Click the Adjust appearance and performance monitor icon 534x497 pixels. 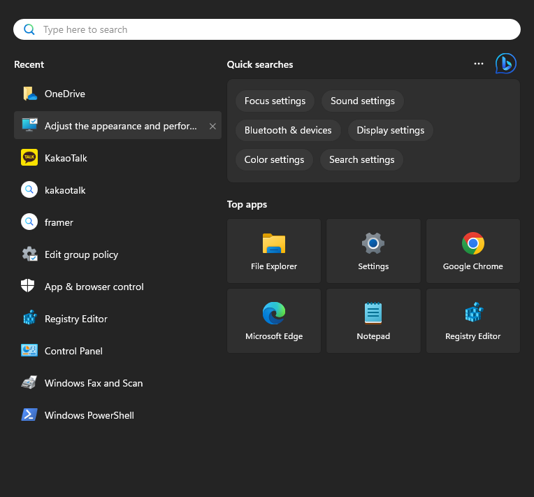[29, 125]
